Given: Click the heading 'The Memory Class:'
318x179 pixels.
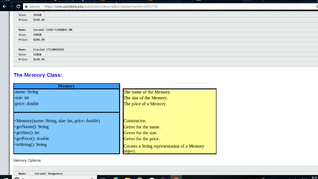Looking at the screenshot, I should (x=38, y=75).
